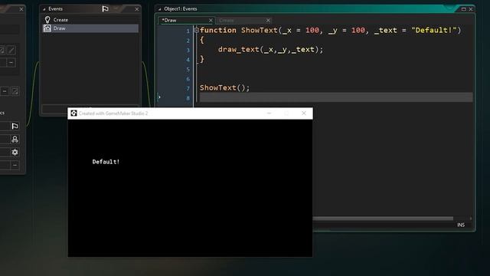Collapse the Object1: Events code window
This screenshot has height=276, width=490.
(x=159, y=9)
